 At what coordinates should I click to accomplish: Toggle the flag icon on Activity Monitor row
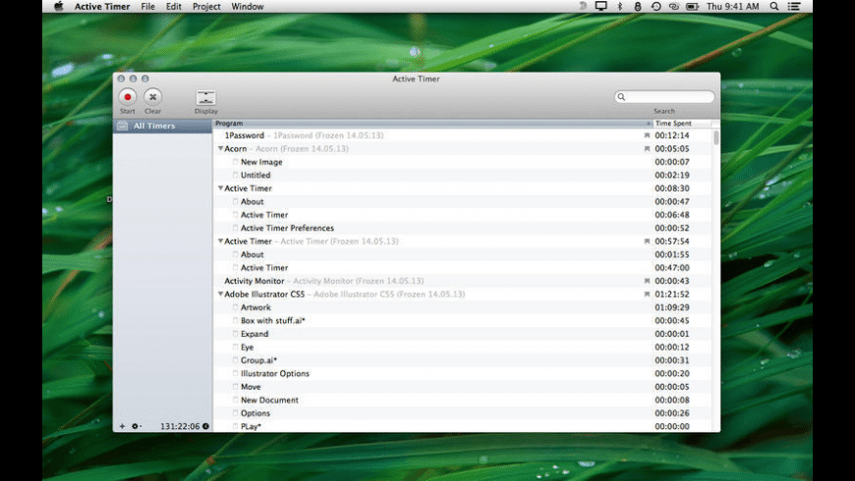647,281
